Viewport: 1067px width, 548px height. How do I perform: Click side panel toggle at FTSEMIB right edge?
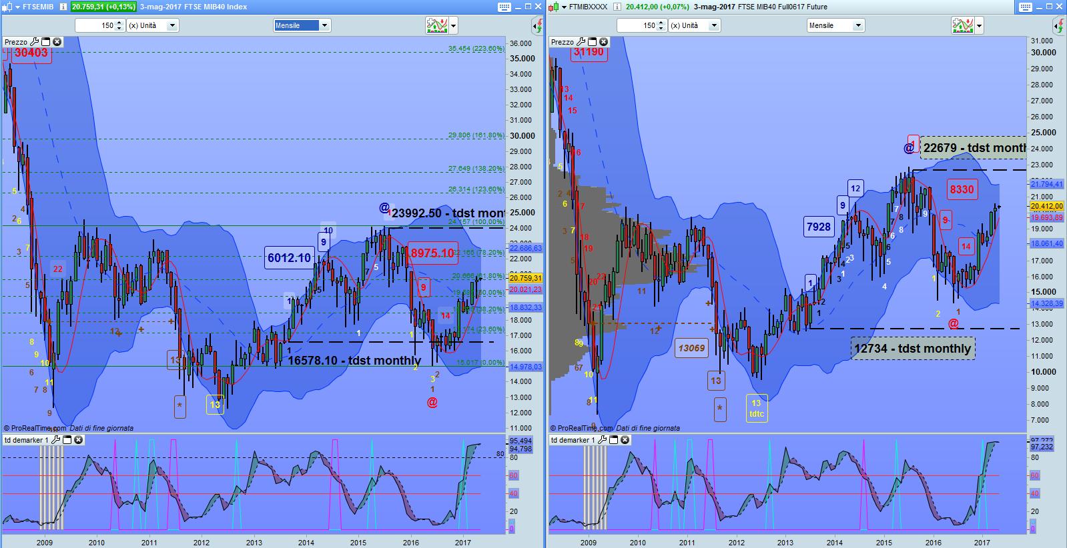(537, 26)
